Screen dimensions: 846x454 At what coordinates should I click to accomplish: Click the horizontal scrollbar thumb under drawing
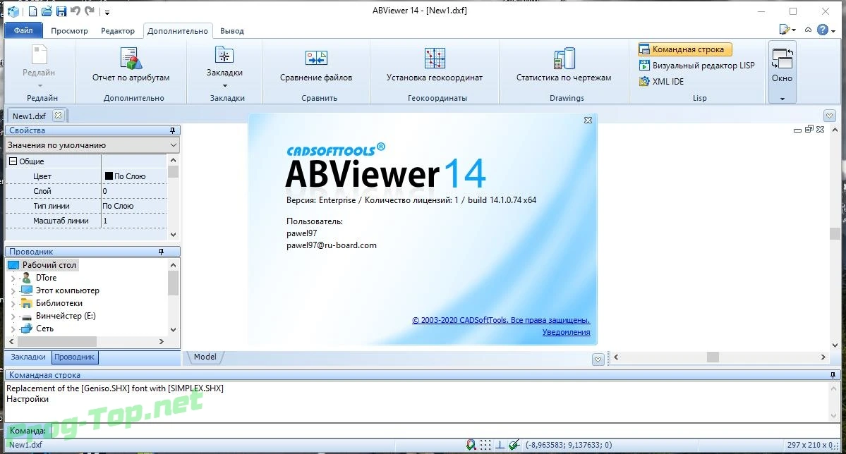713,357
